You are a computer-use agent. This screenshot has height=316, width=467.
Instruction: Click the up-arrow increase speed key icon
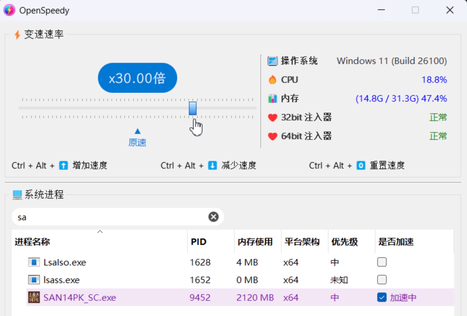click(63, 166)
